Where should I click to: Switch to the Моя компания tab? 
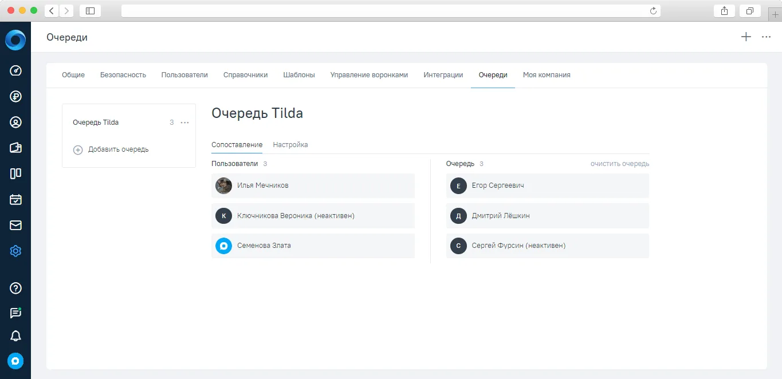pyautogui.click(x=547, y=75)
